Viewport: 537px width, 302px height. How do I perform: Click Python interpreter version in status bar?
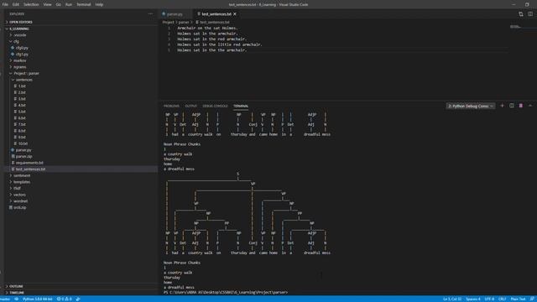tap(37, 299)
